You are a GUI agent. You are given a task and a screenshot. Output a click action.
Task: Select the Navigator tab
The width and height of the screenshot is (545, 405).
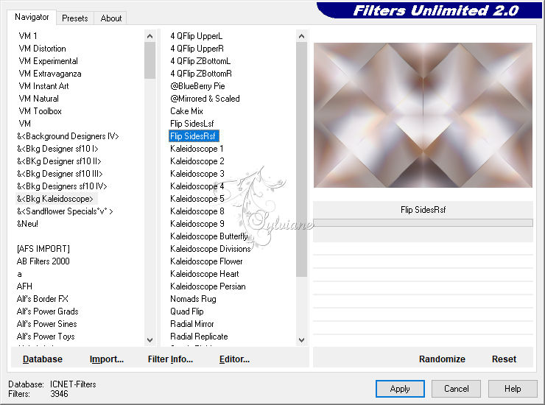pyautogui.click(x=32, y=17)
